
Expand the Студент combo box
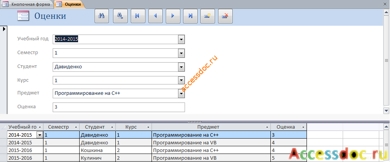pyautogui.click(x=181, y=67)
